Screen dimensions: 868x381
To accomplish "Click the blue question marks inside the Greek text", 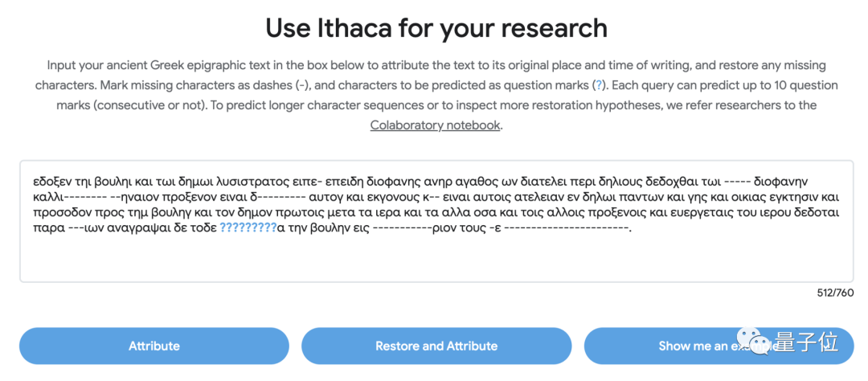I will 248,228.
